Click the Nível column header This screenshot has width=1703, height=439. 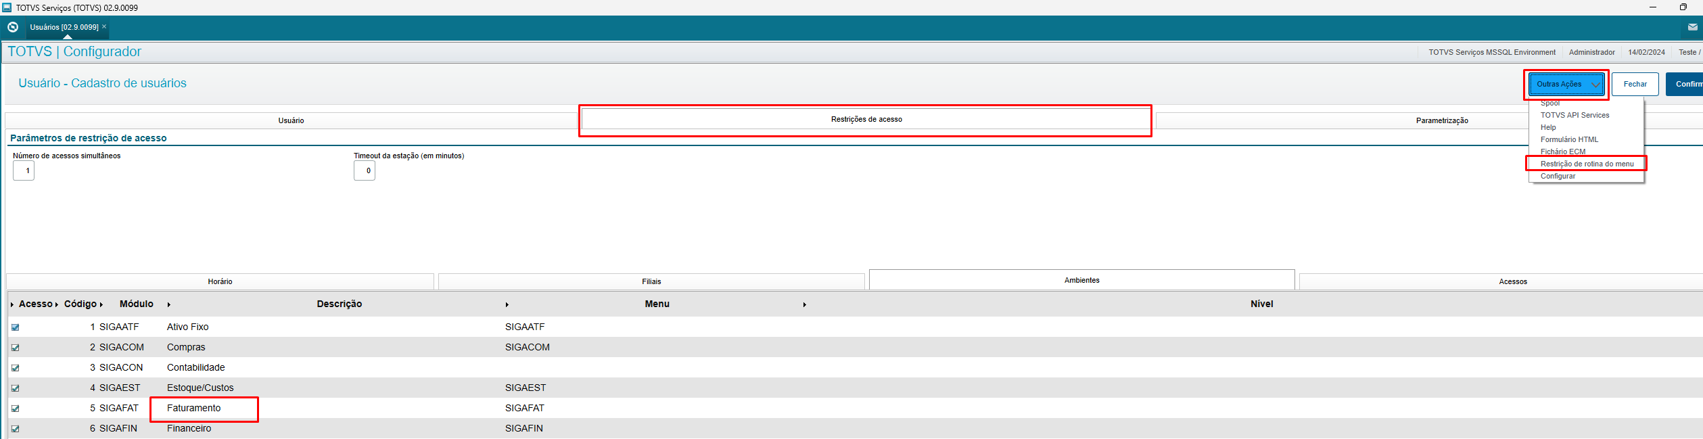pyautogui.click(x=1262, y=304)
